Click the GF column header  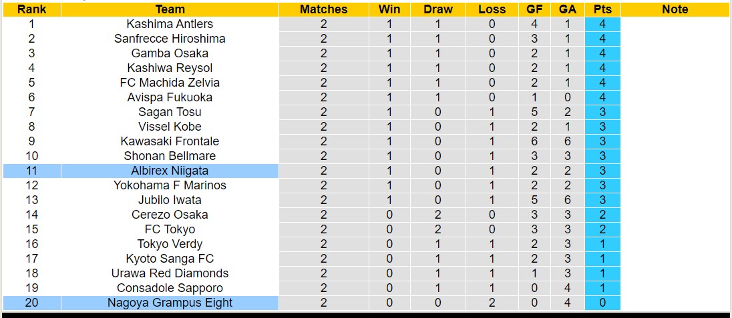(x=534, y=9)
